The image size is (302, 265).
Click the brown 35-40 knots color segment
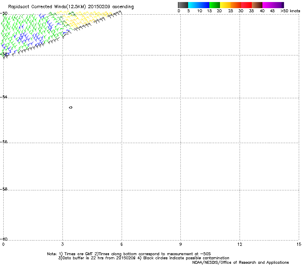[257, 5]
